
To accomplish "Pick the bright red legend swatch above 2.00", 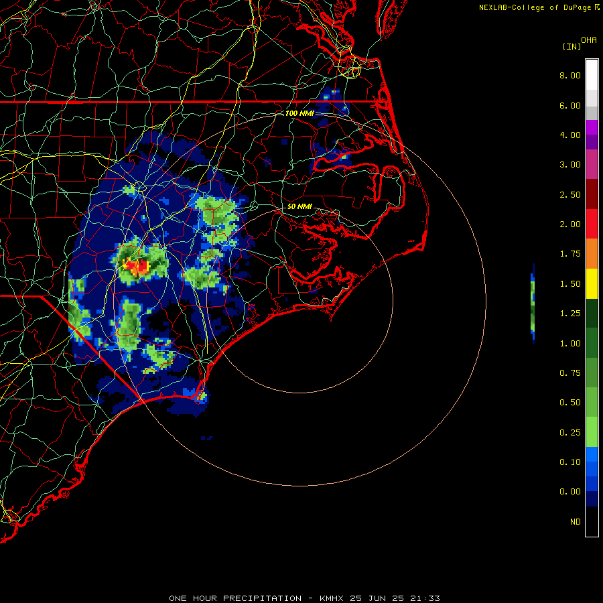I will (592, 224).
